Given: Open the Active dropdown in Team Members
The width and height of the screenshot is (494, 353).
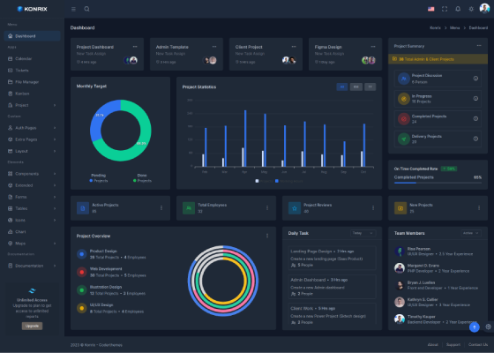Looking at the screenshot, I should [x=471, y=233].
